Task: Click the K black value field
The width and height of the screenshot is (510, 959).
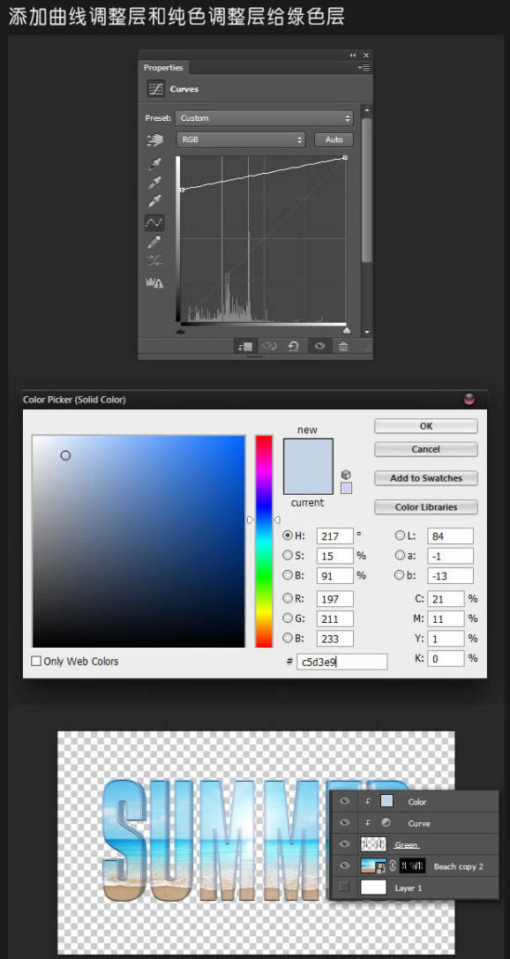Action: 446,658
